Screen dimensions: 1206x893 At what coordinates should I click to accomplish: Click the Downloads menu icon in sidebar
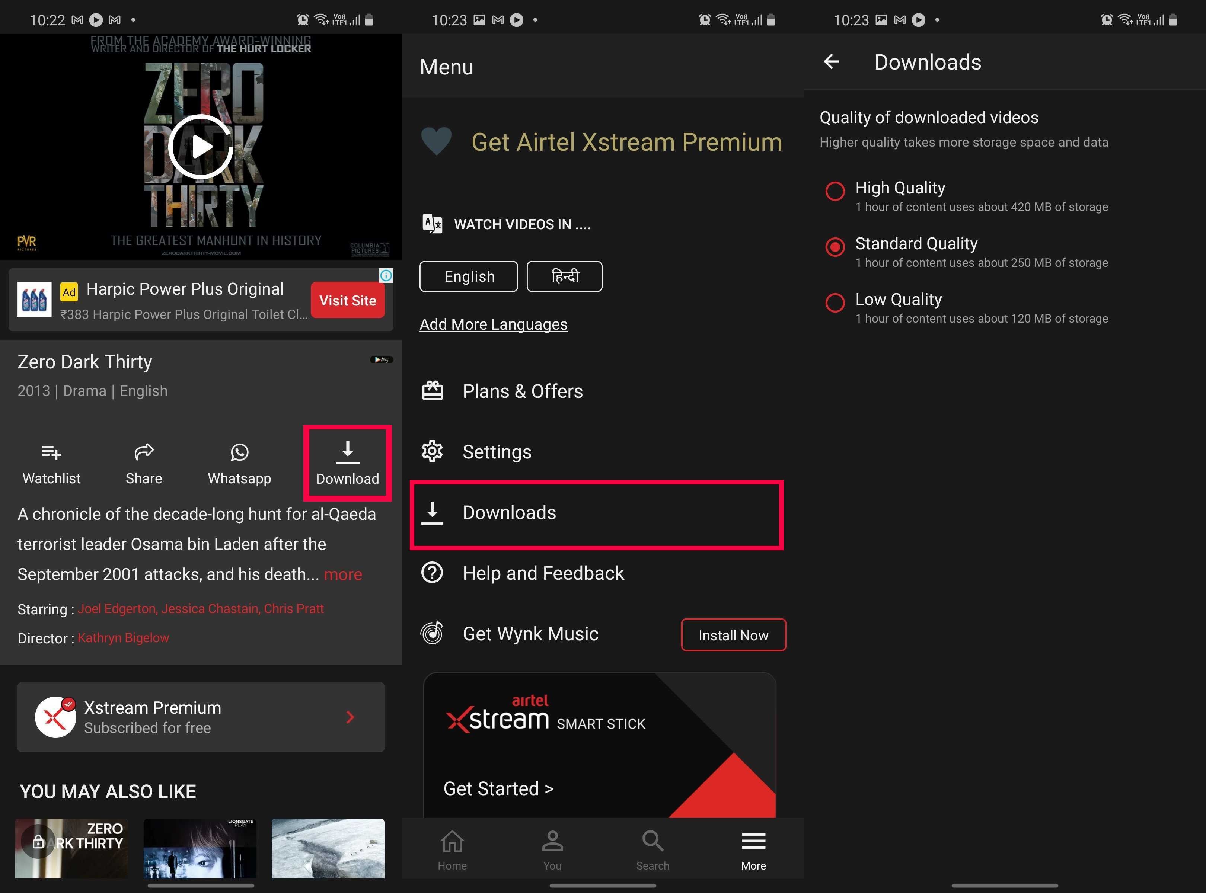coord(434,512)
